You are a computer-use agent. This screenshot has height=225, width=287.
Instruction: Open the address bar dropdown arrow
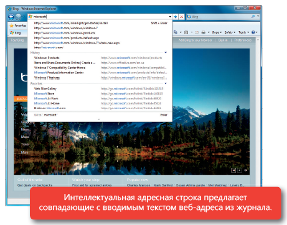tap(170, 17)
